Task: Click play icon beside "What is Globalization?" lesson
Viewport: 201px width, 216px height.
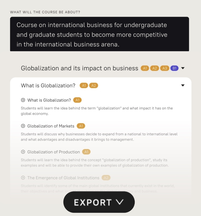Action: (23, 100)
